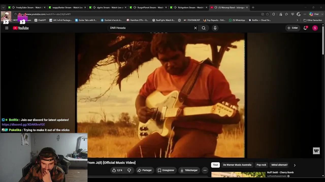Open the WhatsApp bookmark

[x=237, y=20]
